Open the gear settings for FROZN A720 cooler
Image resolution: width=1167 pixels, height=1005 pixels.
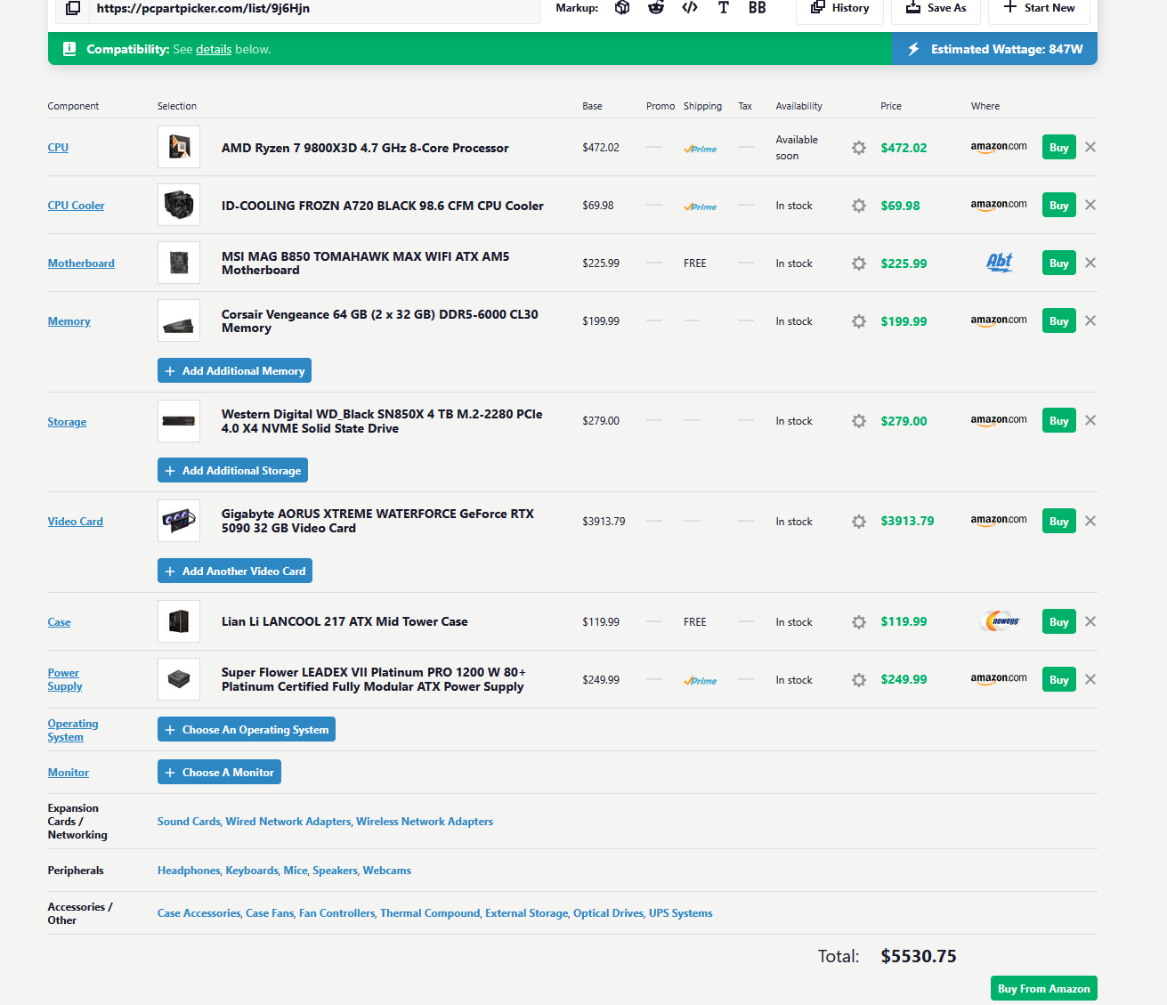click(859, 206)
